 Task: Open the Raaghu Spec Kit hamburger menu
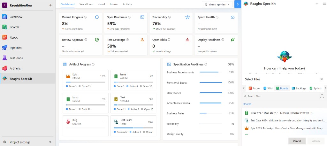324,4
